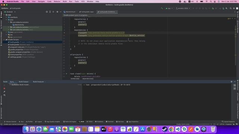
Task: Open Project panel gear options
Action: (x=57, y=12)
